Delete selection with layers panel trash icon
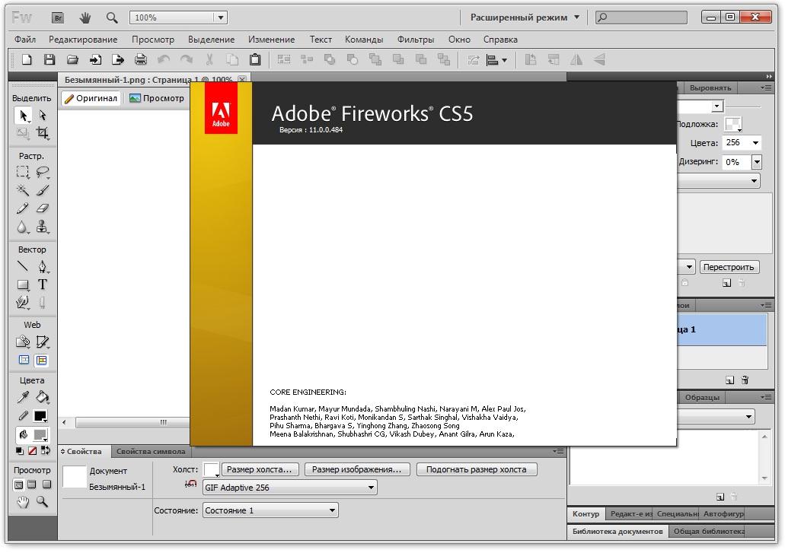785x553 pixels. [745, 380]
